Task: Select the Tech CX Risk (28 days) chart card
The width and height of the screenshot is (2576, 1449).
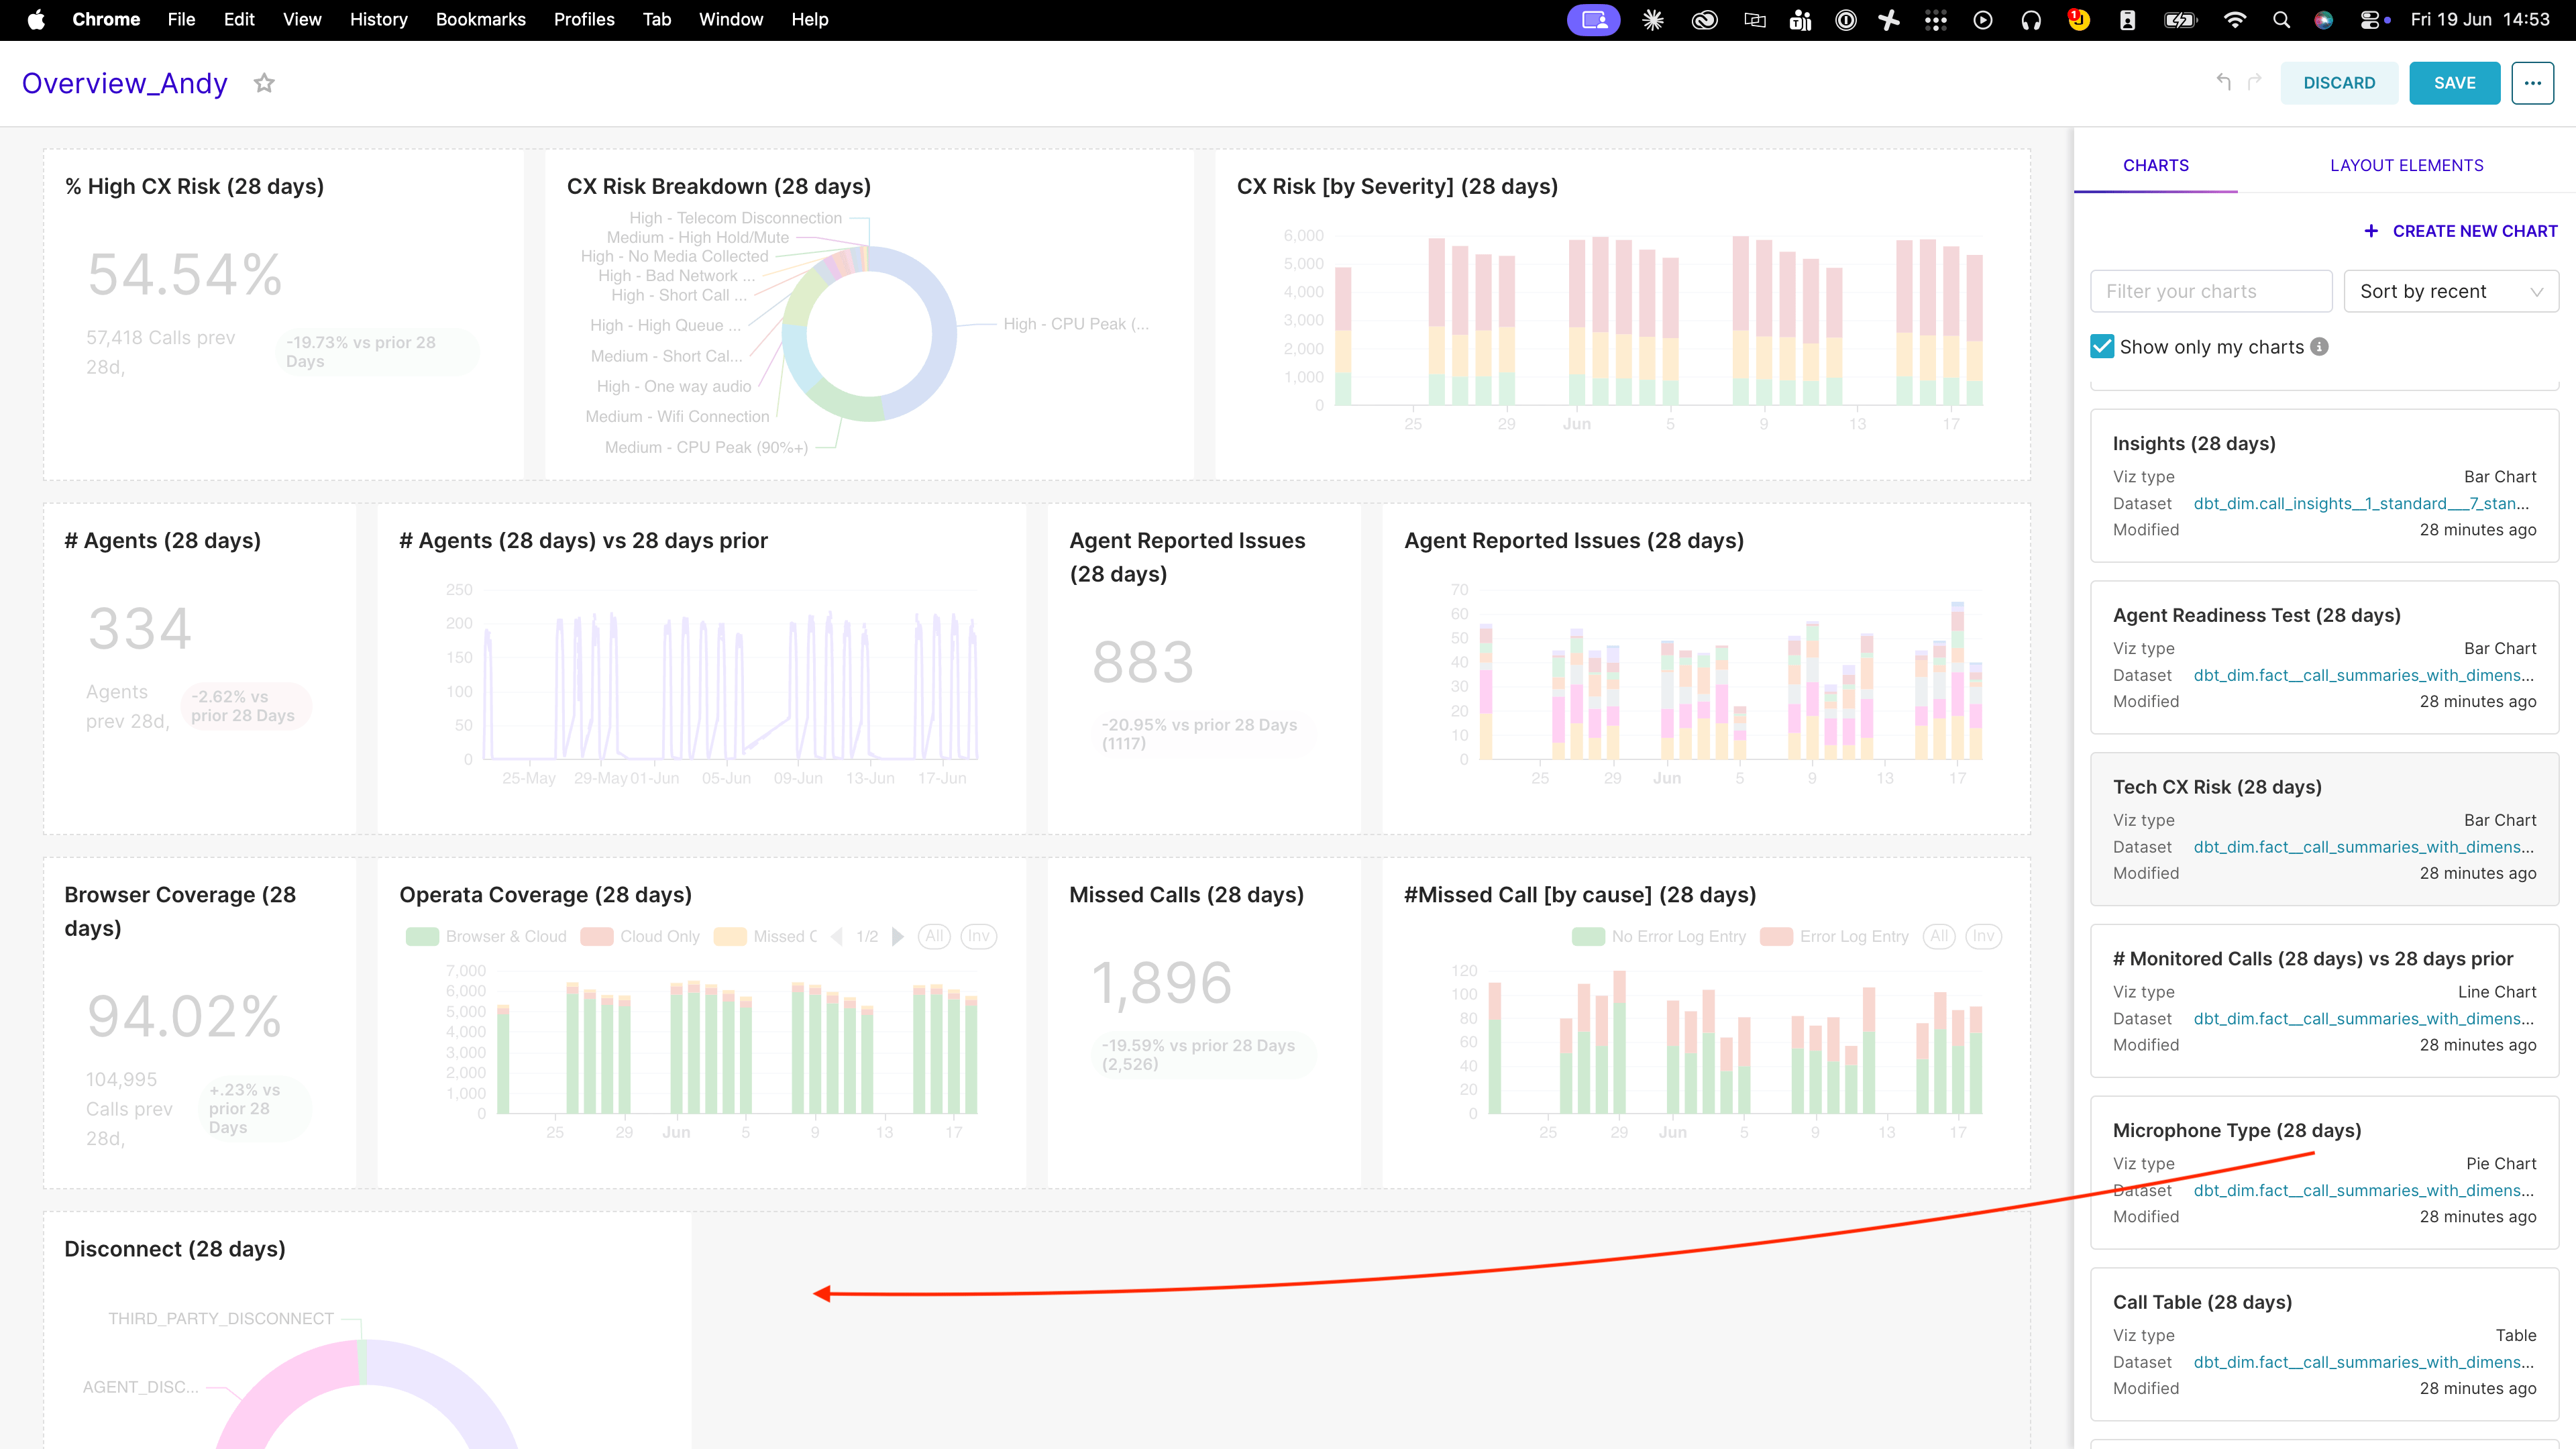Action: (x=2324, y=829)
